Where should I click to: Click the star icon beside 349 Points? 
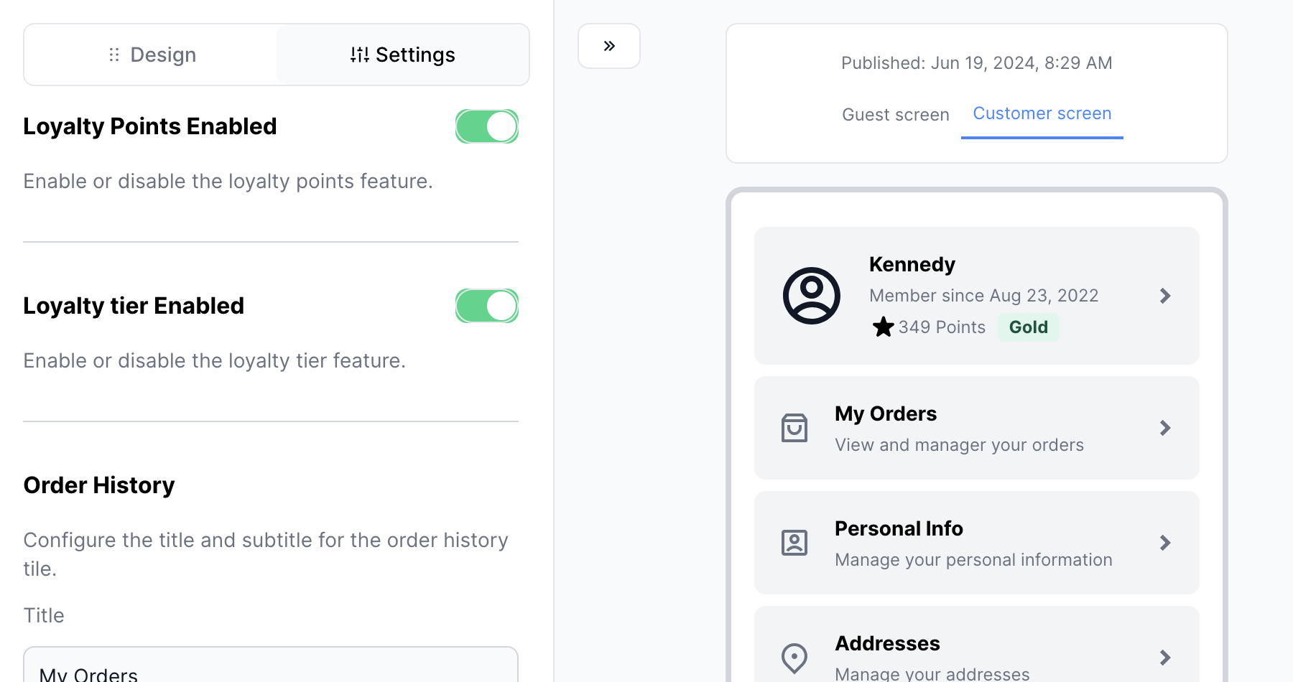click(x=883, y=327)
